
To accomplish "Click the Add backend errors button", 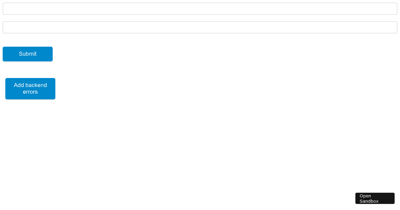I will 30,89.
